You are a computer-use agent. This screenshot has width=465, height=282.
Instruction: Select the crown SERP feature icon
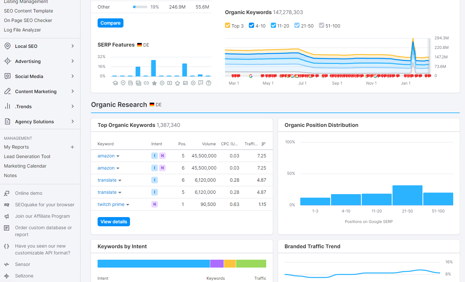coord(177,83)
